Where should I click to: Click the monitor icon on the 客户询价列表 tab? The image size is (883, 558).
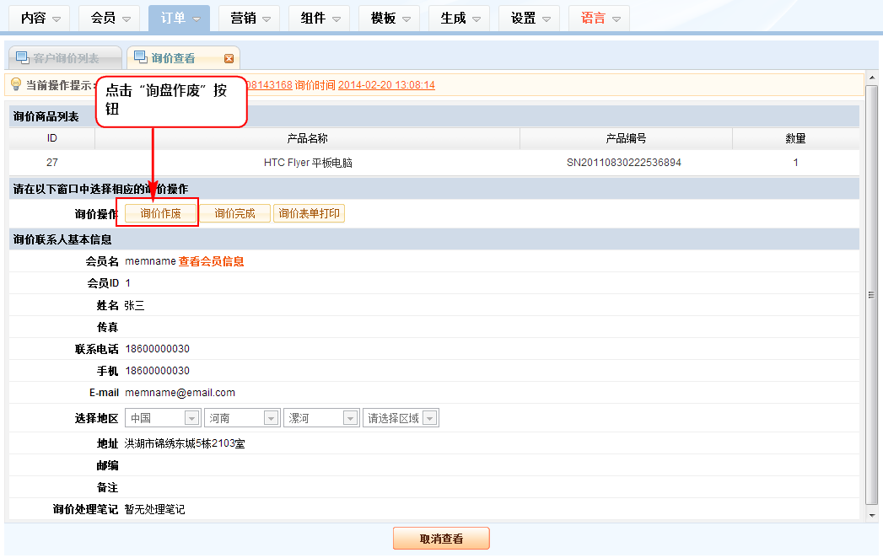(x=22, y=57)
